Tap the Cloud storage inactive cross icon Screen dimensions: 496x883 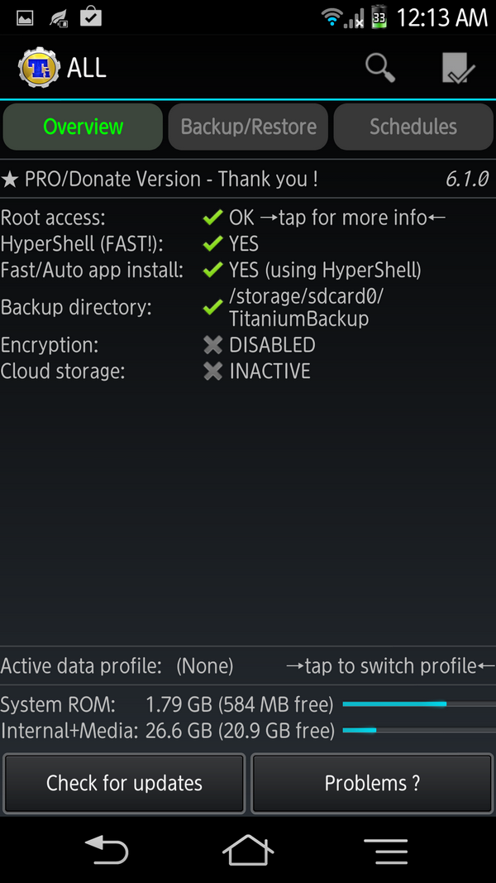212,371
